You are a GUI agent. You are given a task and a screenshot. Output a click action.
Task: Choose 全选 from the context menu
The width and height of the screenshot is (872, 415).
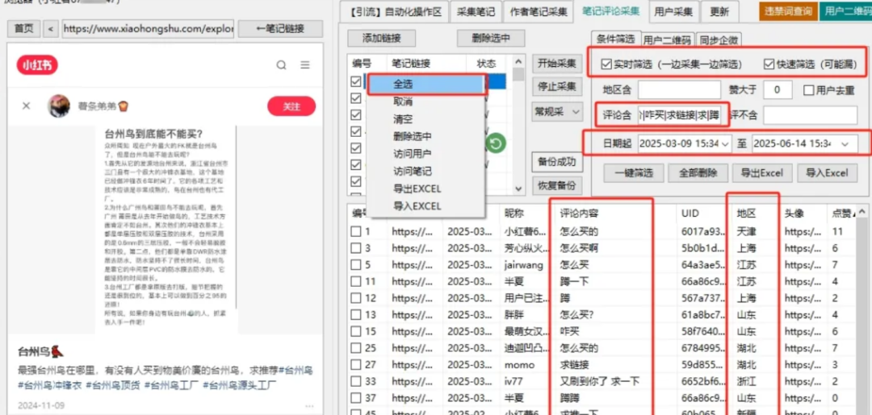pos(426,85)
